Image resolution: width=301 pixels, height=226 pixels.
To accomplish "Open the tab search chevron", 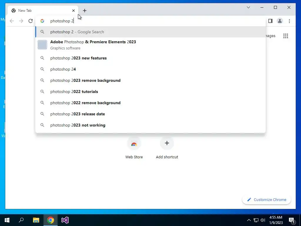I will tap(248, 7).
